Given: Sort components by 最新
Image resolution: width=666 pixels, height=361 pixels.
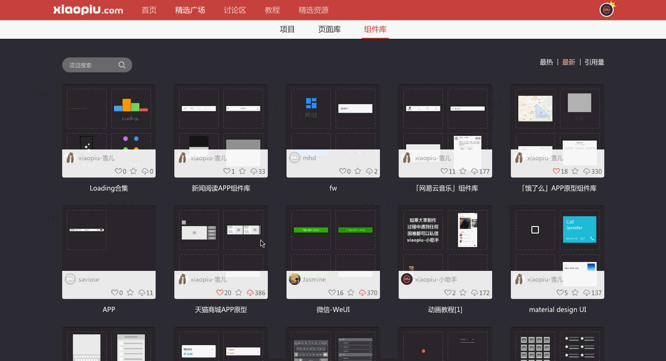Looking at the screenshot, I should tap(569, 62).
